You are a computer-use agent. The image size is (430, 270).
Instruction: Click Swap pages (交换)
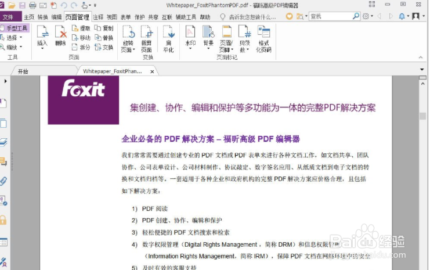pos(104,47)
